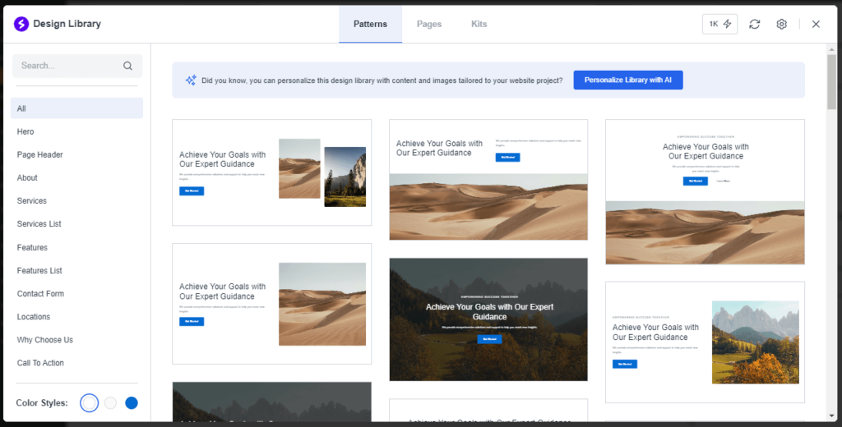Select the white color style swatch
Viewport: 842px width, 427px height.
(x=90, y=403)
